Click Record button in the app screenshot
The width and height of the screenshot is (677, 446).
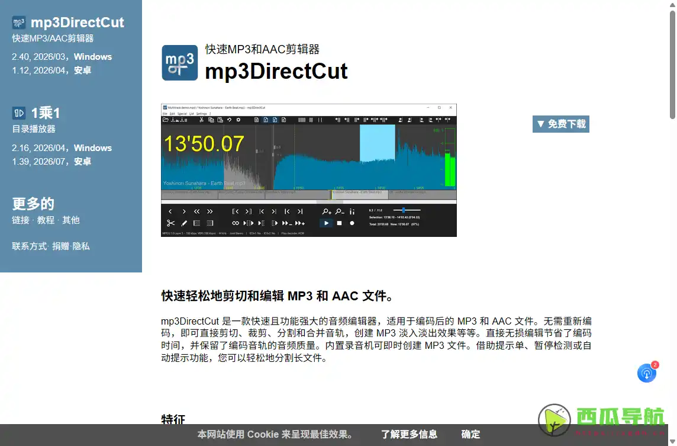(x=352, y=223)
